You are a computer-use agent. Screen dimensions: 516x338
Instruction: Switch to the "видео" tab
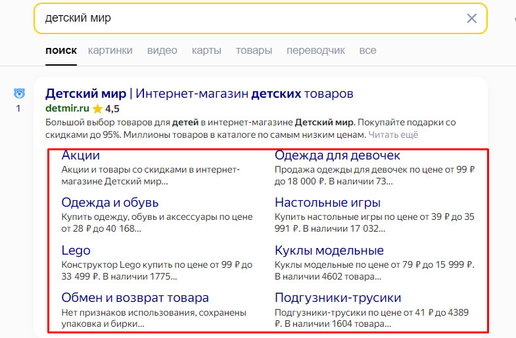(162, 51)
